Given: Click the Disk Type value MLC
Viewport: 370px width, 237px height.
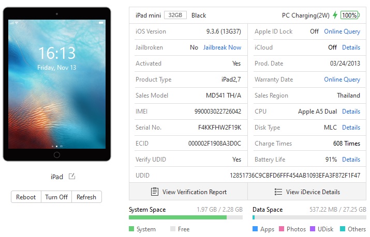Looking at the screenshot, I should [330, 128].
